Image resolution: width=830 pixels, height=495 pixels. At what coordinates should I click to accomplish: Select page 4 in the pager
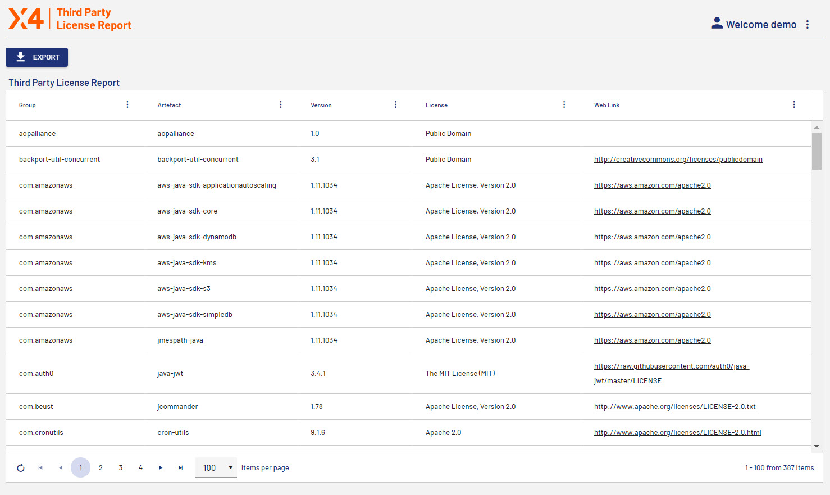(x=140, y=468)
